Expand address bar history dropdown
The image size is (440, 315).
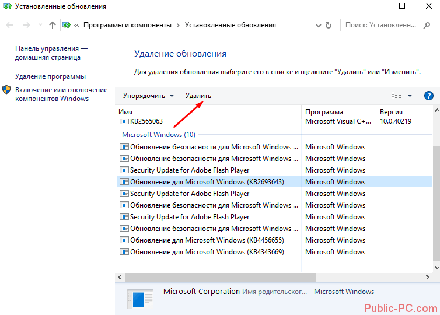[x=318, y=26]
